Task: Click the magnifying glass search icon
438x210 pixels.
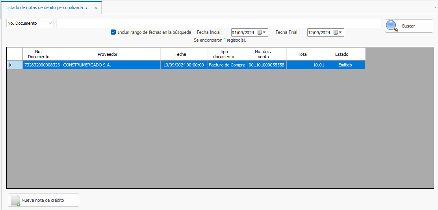Action: tap(392, 26)
